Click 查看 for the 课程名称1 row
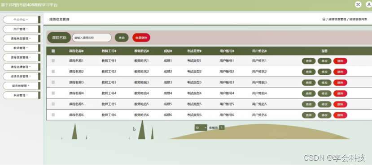Screen dimensions: 372x166 309,61
